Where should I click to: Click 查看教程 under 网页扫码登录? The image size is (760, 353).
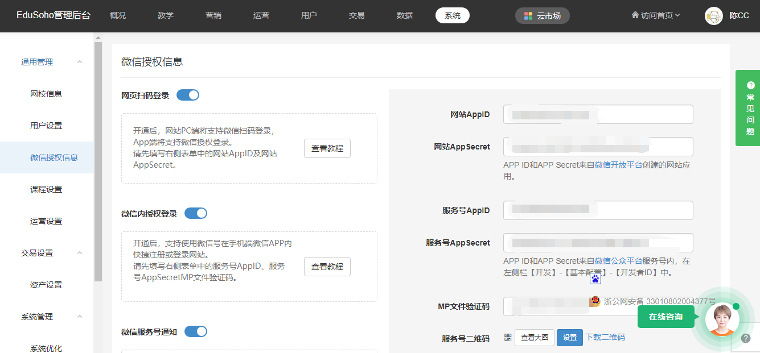click(x=327, y=148)
